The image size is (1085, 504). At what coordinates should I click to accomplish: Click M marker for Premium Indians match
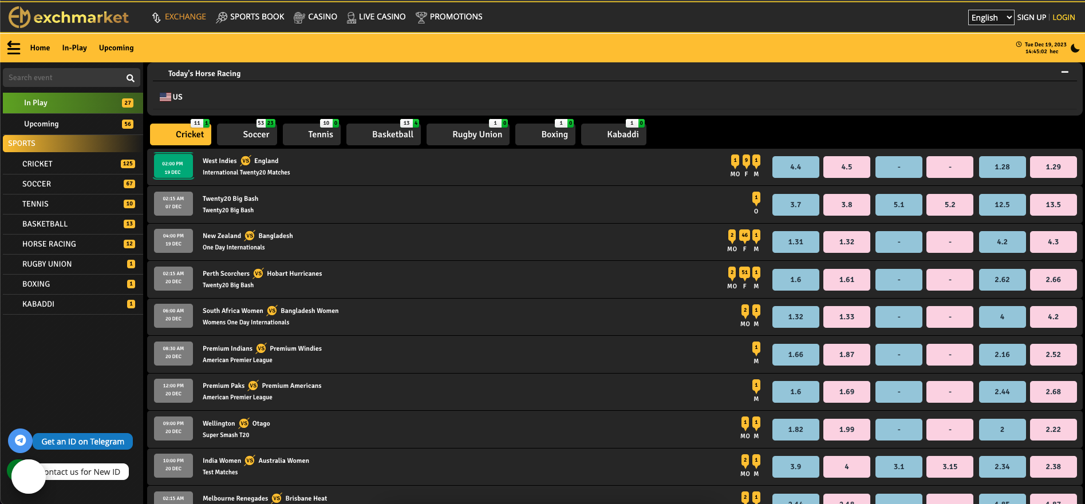tap(756, 354)
